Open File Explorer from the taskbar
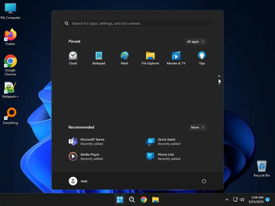The image size is (275, 206). tap(155, 200)
